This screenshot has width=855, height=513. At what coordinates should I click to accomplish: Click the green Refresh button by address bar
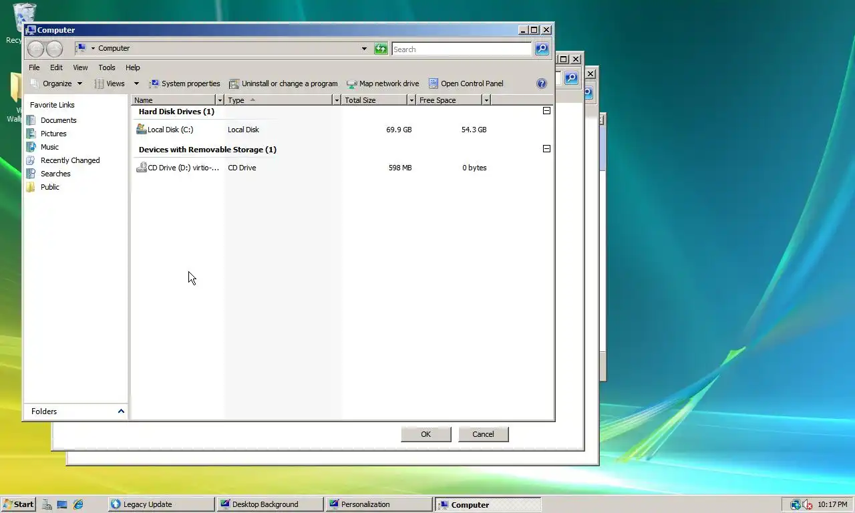381,48
